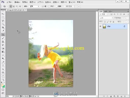
Task: Switch to the Paths (路径) tab
Action: coord(110,11)
